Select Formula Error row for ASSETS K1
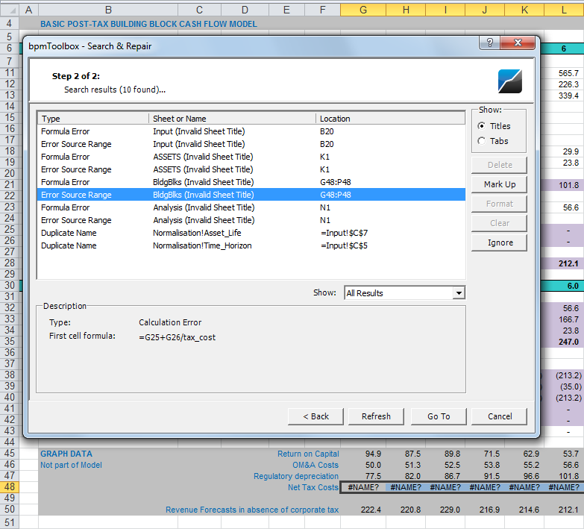Screen dimensions: 584x529 click(x=251, y=157)
